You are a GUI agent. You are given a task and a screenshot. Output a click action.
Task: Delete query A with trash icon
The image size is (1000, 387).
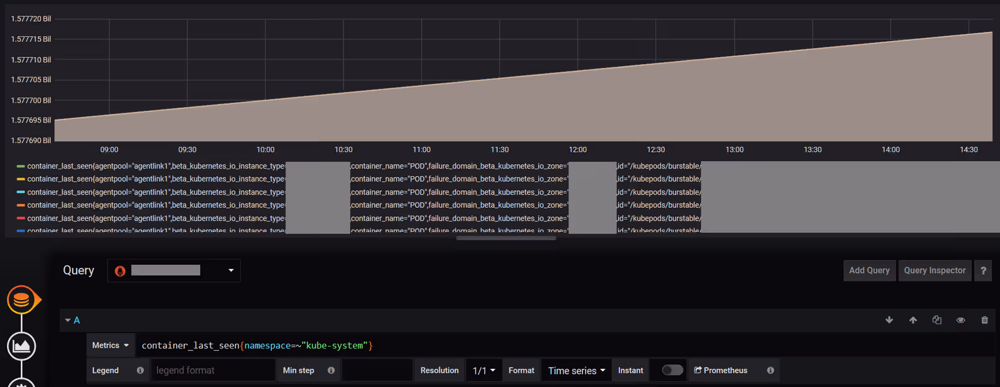click(984, 320)
